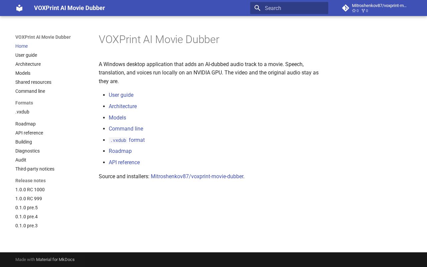Click the search magnifier icon
Viewport: 427px width, 267px height.
coord(257,8)
